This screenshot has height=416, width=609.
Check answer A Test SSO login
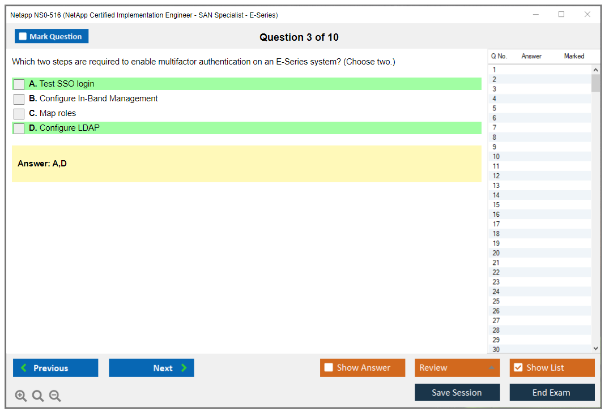coord(19,84)
